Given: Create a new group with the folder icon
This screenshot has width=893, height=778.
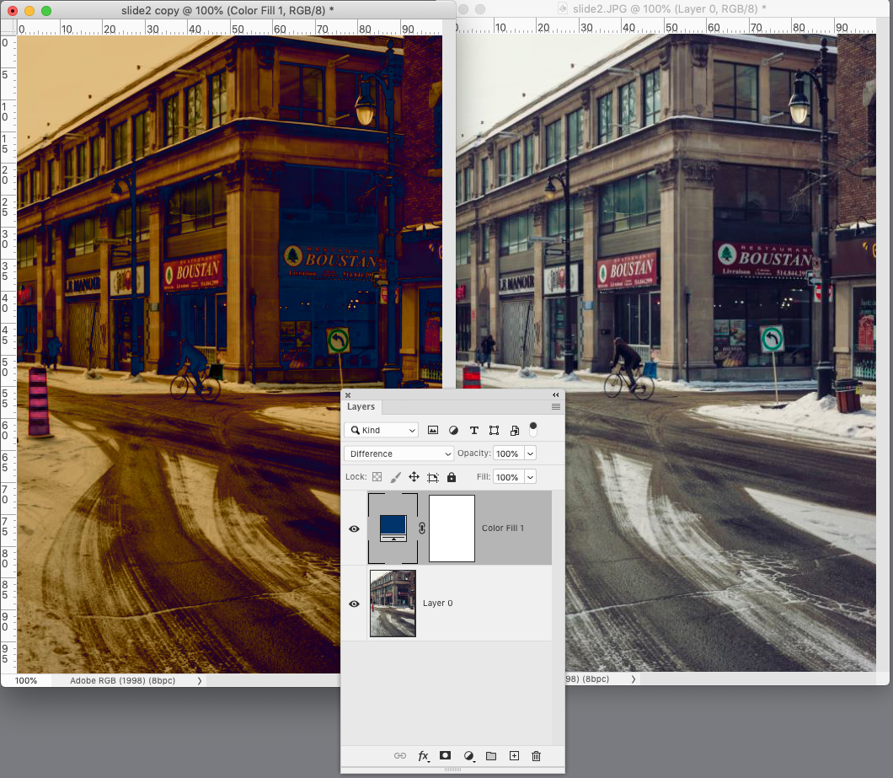Looking at the screenshot, I should click(491, 756).
